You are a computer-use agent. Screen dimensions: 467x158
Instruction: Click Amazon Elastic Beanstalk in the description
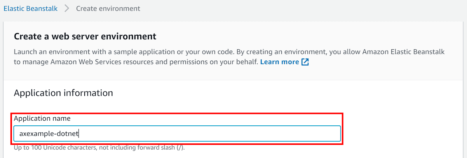pos(403,52)
